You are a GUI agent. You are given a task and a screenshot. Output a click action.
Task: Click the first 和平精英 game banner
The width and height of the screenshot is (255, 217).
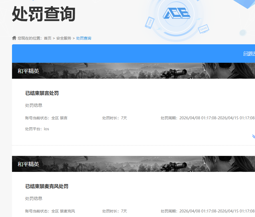[x=134, y=71]
